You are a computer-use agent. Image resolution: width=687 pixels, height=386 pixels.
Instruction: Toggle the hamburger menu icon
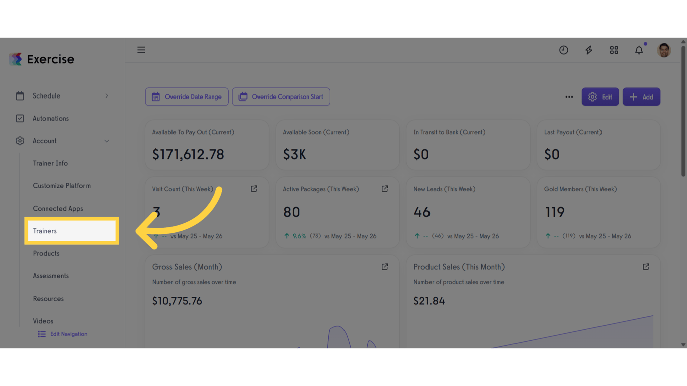(141, 50)
